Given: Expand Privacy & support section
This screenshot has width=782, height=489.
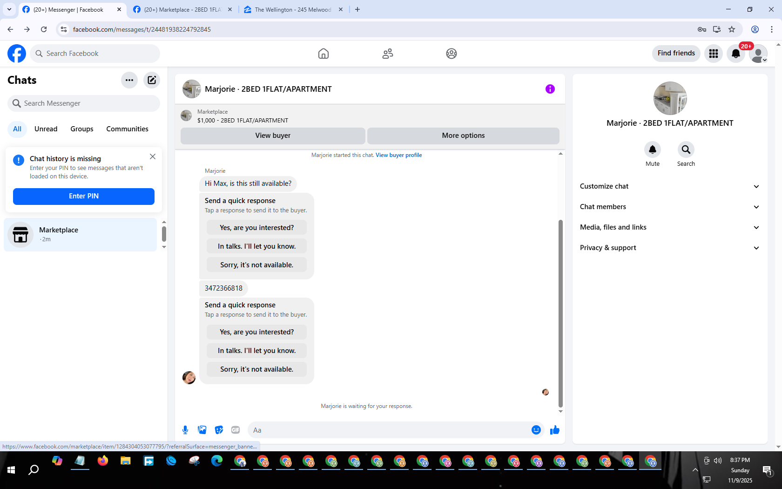Looking at the screenshot, I should tap(670, 248).
